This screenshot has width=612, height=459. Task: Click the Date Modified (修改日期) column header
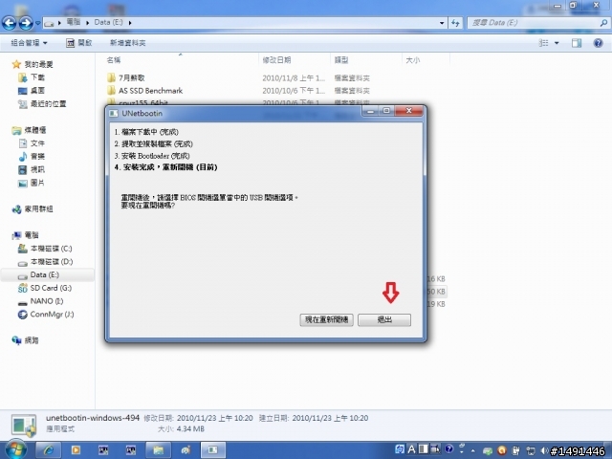click(x=276, y=59)
